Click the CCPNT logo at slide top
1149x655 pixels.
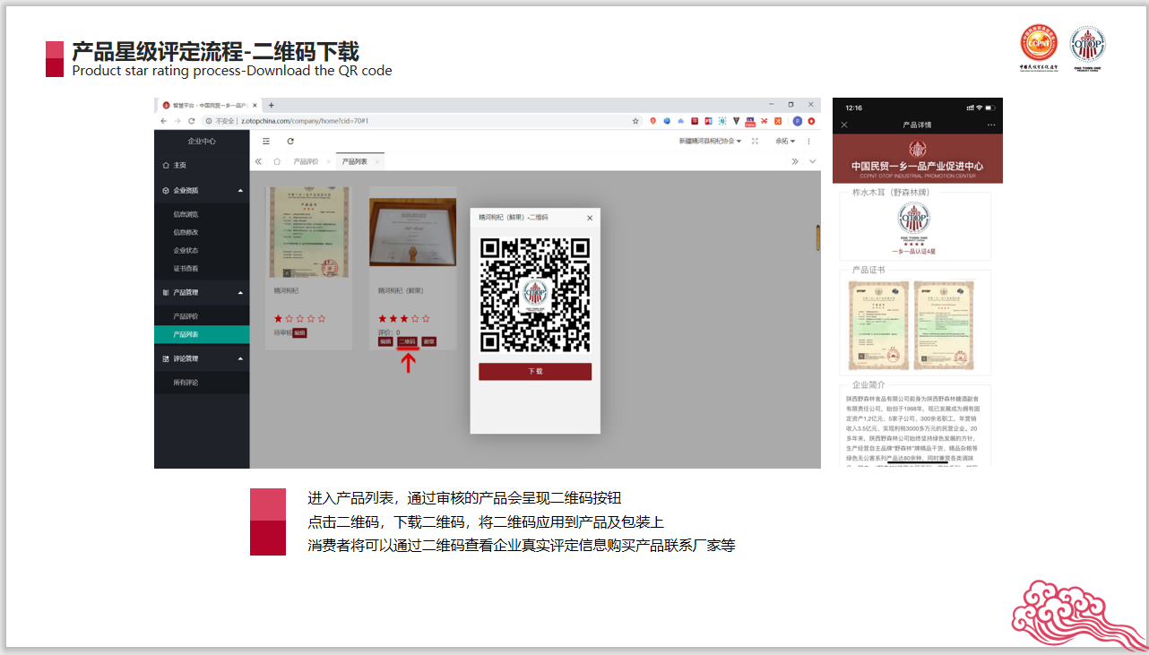(x=1039, y=48)
